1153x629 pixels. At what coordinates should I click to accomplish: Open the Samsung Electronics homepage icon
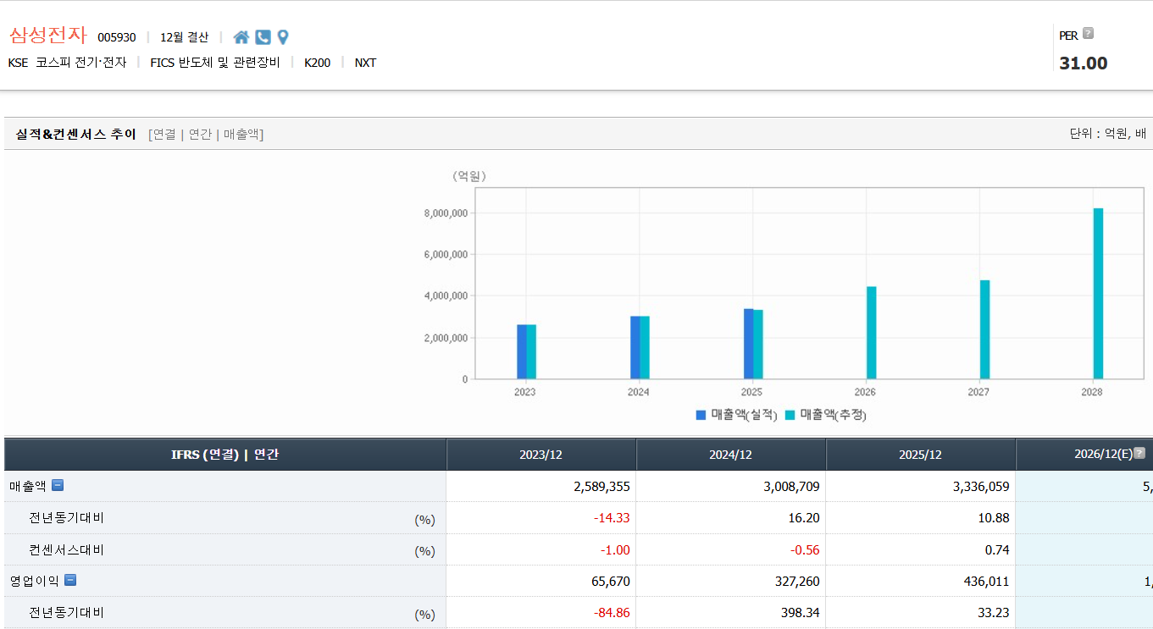[241, 37]
